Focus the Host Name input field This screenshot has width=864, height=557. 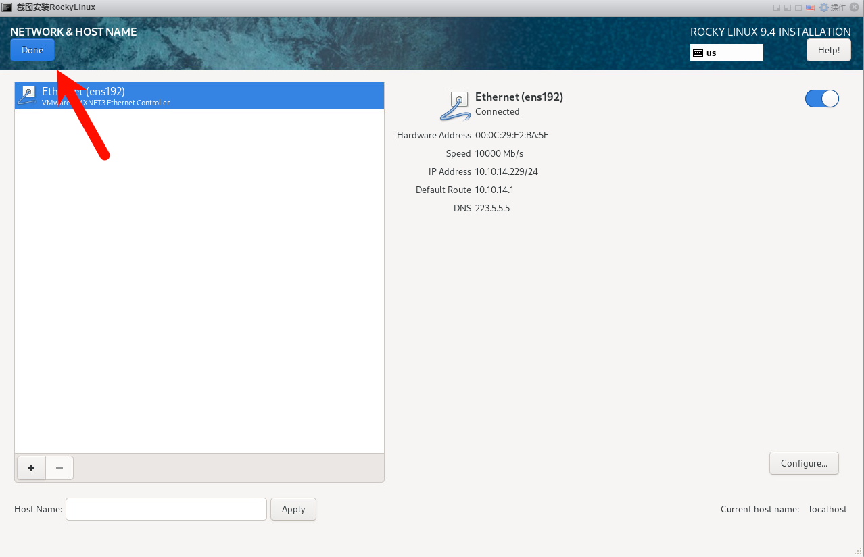tap(166, 509)
